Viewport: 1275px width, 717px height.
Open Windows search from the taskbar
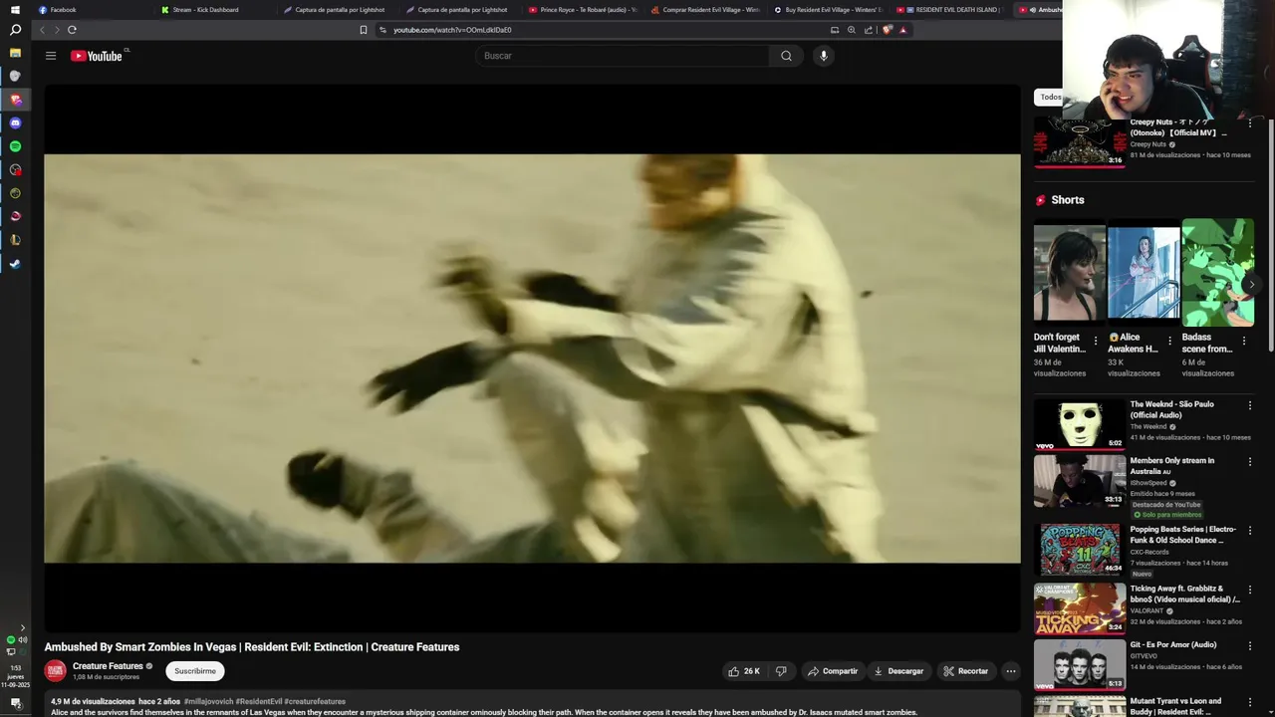pos(15,30)
